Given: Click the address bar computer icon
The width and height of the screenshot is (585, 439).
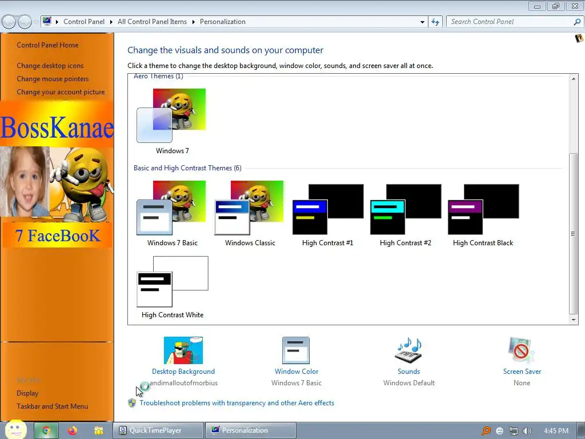Looking at the screenshot, I should point(47,21).
